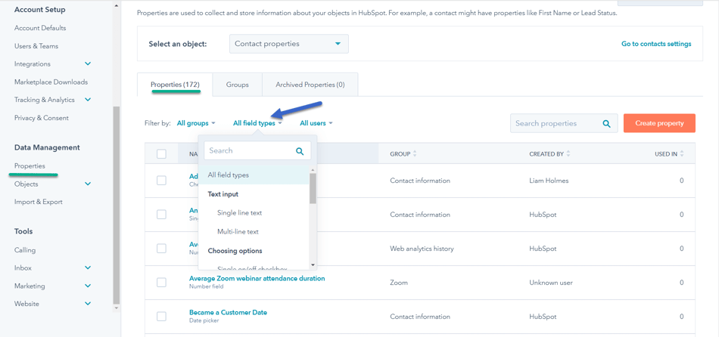Viewport: 719px width, 337px height.
Task: Expand the Tracking & Analytics chevron
Action: 88,100
